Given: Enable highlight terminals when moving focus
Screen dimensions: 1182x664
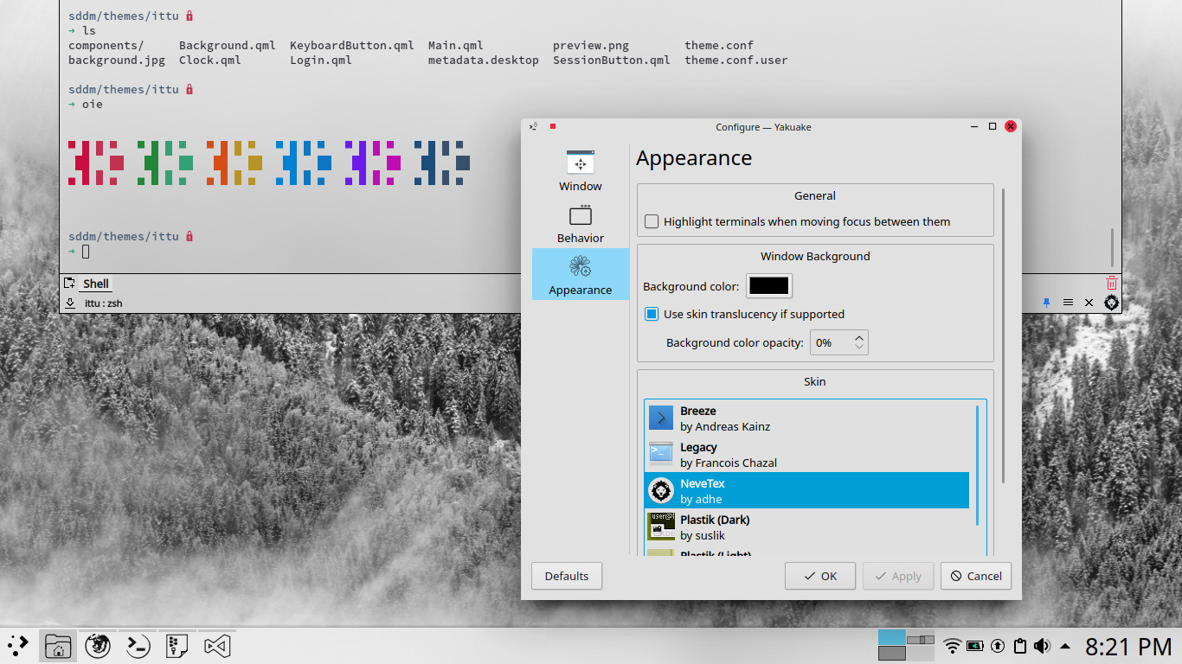Looking at the screenshot, I should click(x=652, y=221).
